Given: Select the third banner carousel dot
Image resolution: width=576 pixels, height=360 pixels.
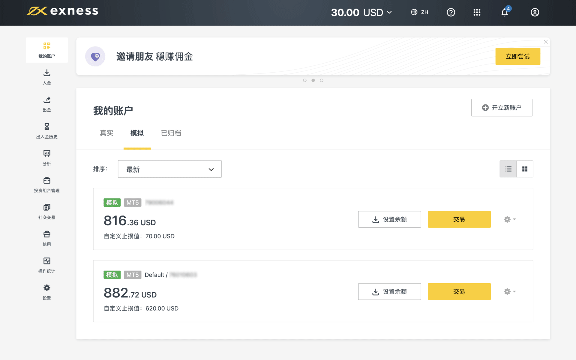Looking at the screenshot, I should pyautogui.click(x=322, y=80).
